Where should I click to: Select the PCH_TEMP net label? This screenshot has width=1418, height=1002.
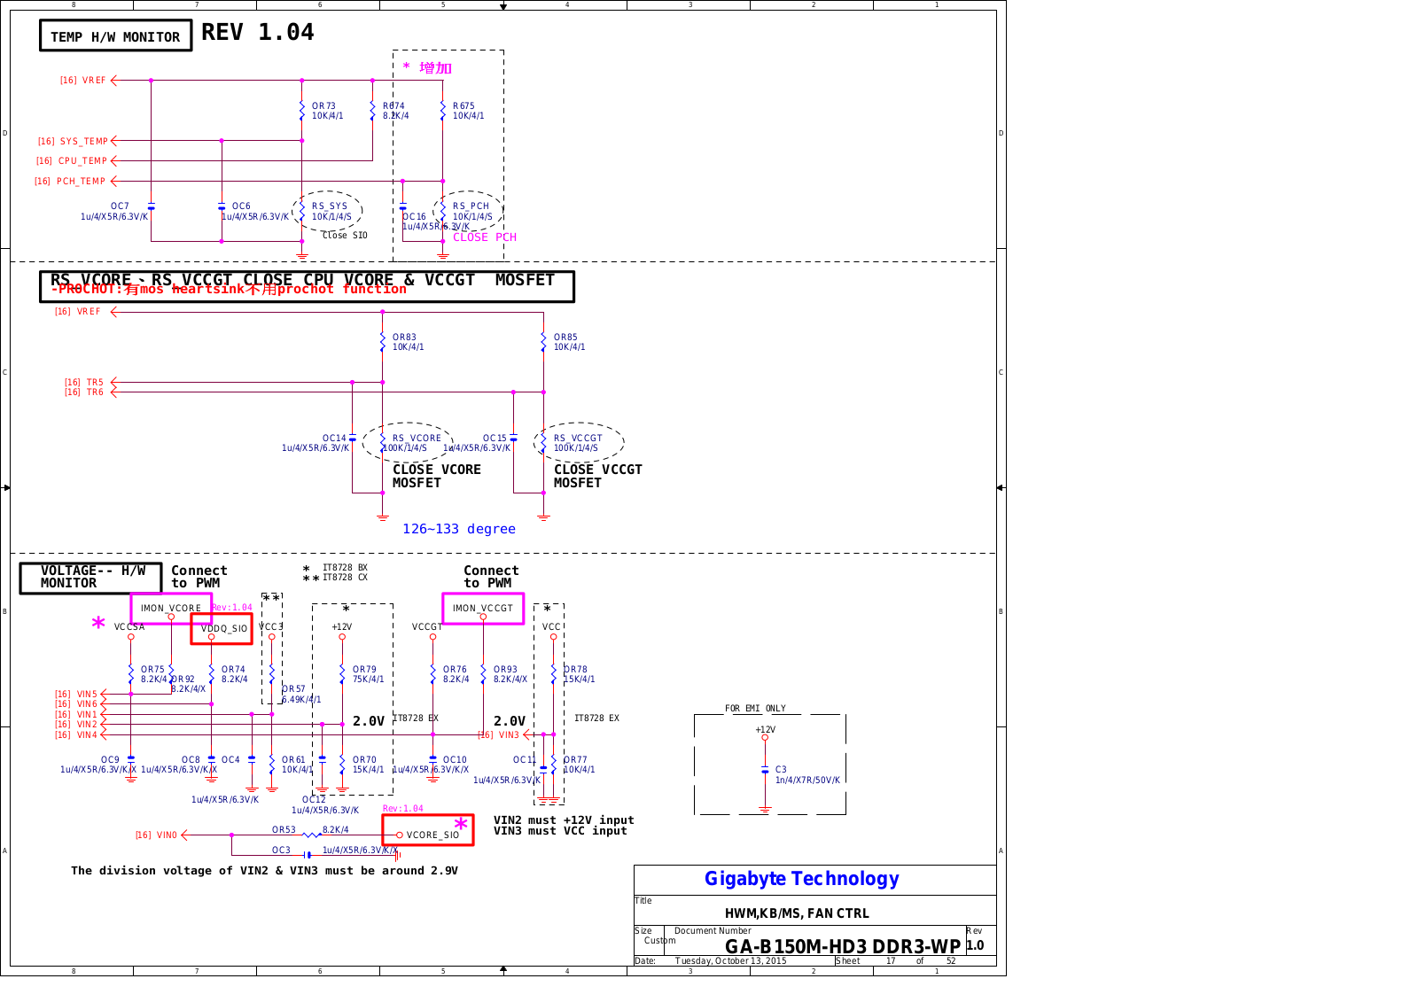click(81, 181)
